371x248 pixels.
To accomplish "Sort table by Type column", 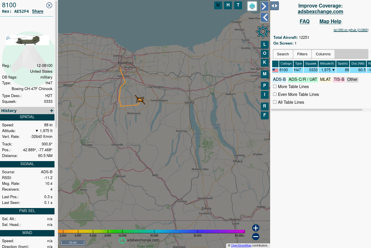I will (x=299, y=64).
